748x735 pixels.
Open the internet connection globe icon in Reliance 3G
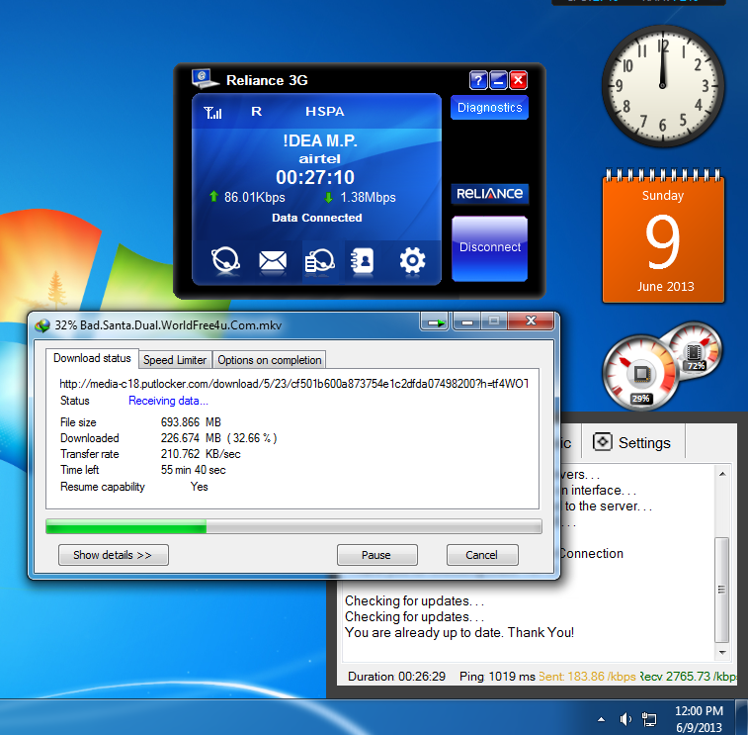(225, 260)
